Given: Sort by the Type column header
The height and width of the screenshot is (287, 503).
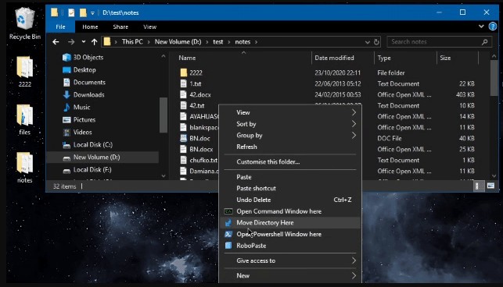Looking at the screenshot, I should (x=405, y=58).
